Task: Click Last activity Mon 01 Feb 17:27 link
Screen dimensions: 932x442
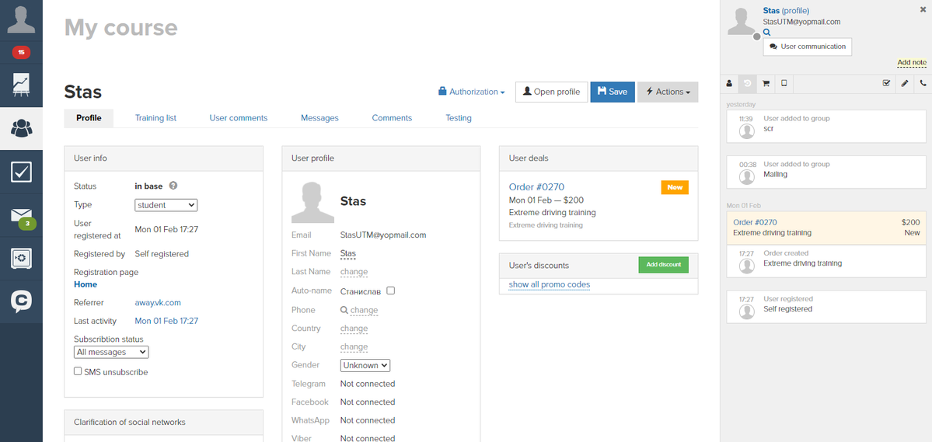Action: (x=166, y=322)
